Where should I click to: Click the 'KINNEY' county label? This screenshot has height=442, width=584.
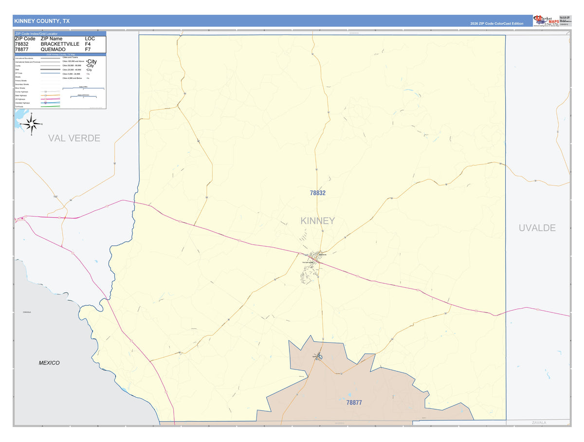coord(318,221)
